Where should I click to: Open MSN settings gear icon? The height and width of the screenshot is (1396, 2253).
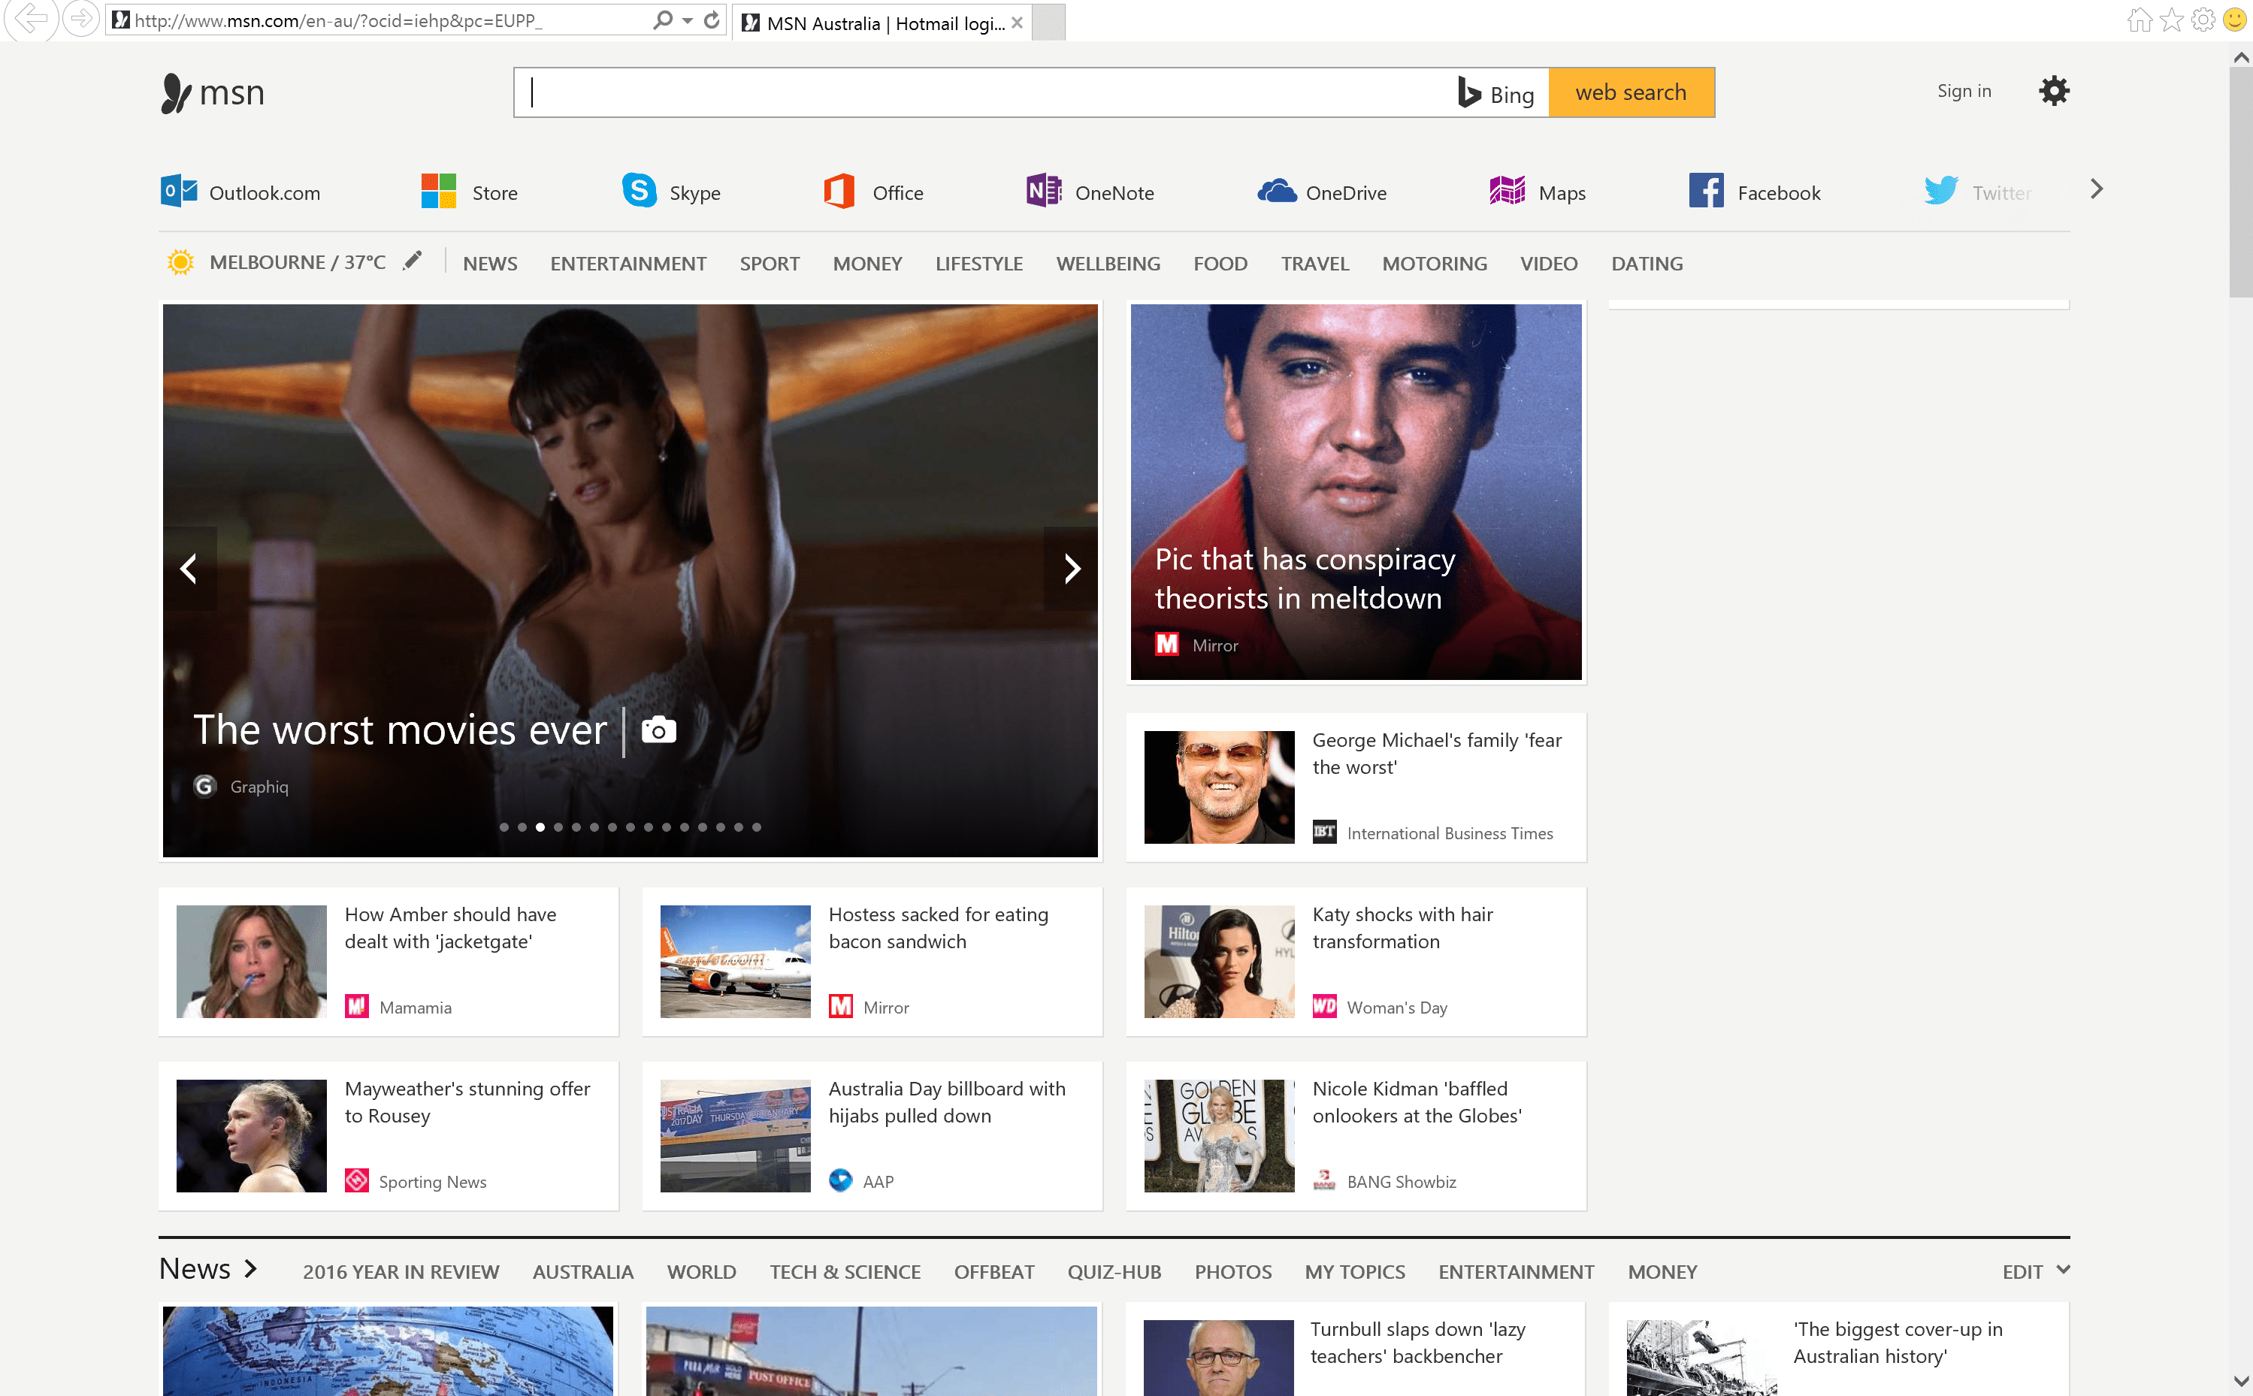point(2054,92)
